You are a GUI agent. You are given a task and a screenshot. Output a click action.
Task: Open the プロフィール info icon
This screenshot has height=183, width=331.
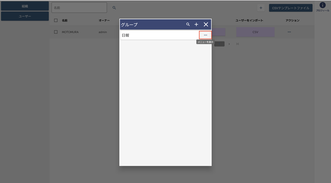(322, 5)
